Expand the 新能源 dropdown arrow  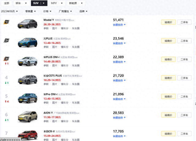82,3
